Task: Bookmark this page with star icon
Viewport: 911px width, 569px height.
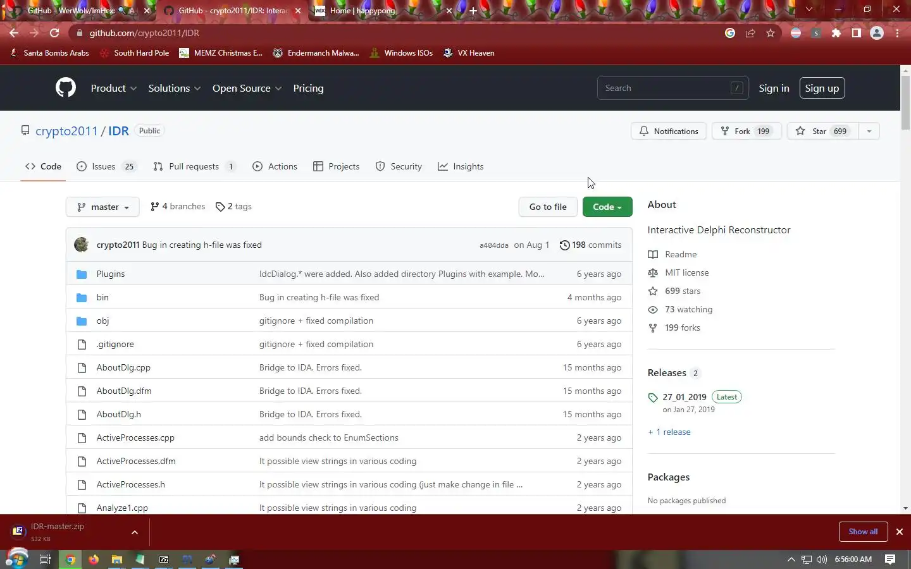Action: [770, 33]
